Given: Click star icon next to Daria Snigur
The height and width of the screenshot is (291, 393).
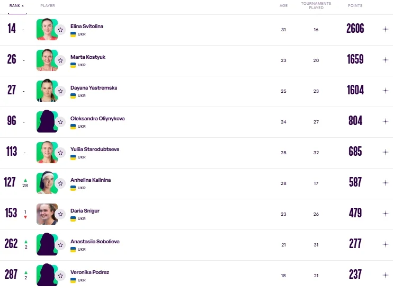Looking at the screenshot, I should pyautogui.click(x=60, y=214).
